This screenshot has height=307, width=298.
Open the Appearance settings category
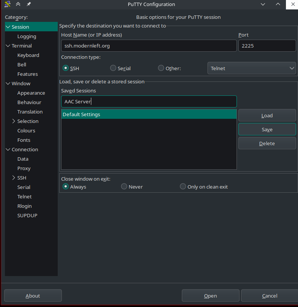click(x=31, y=93)
